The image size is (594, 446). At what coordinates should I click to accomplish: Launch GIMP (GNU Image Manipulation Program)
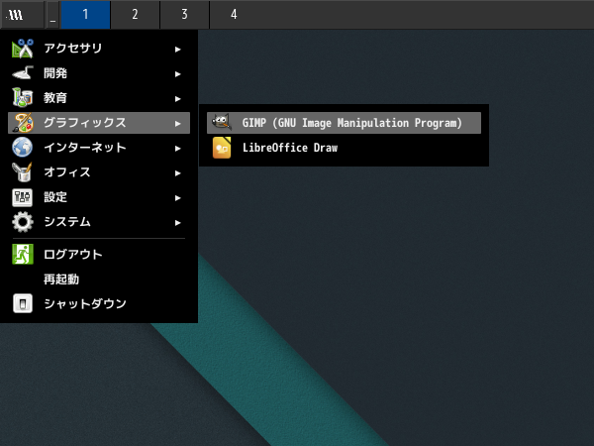click(x=344, y=123)
